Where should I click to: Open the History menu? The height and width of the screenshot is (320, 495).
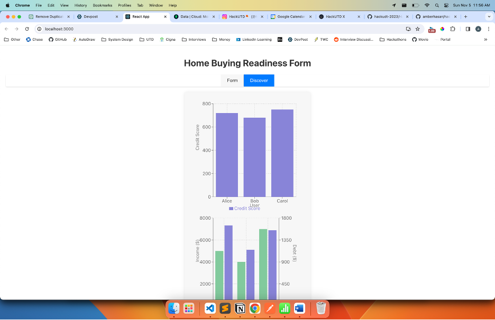[x=80, y=5]
